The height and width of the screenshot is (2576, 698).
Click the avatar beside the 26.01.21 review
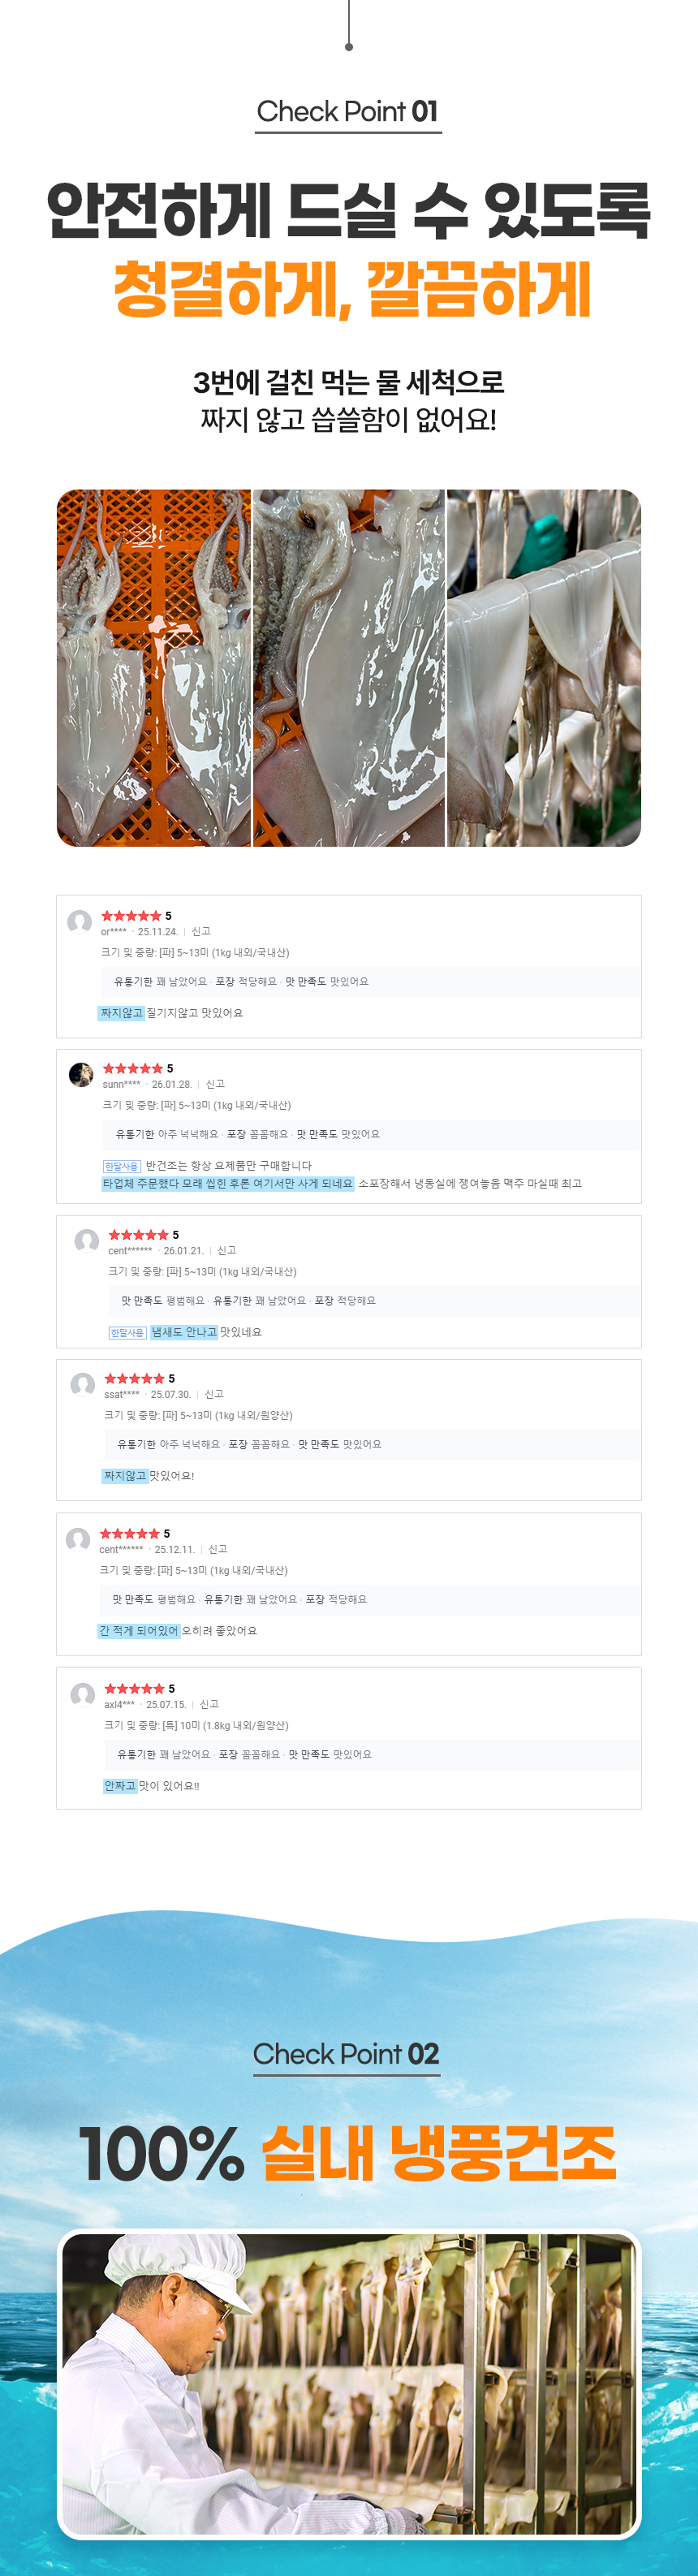[x=87, y=1241]
